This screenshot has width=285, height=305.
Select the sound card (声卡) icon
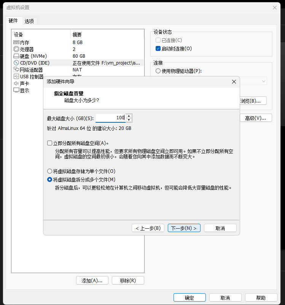click(16, 83)
